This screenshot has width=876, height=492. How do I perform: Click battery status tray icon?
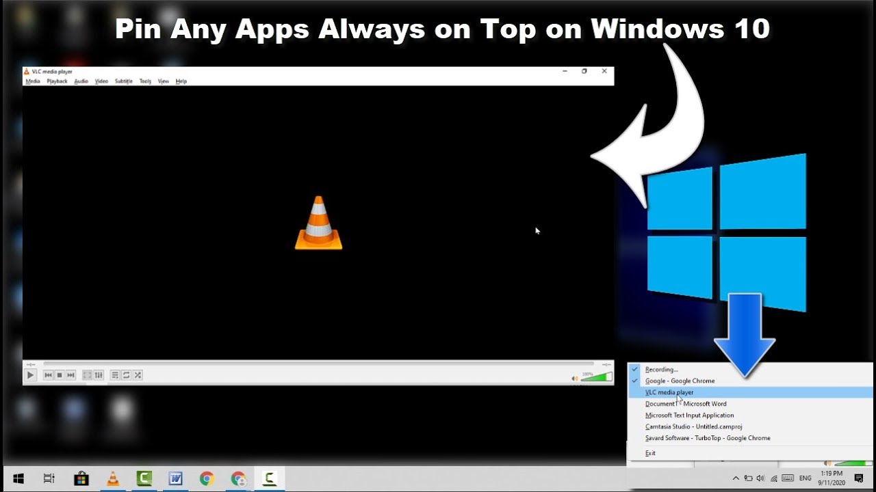click(x=748, y=478)
